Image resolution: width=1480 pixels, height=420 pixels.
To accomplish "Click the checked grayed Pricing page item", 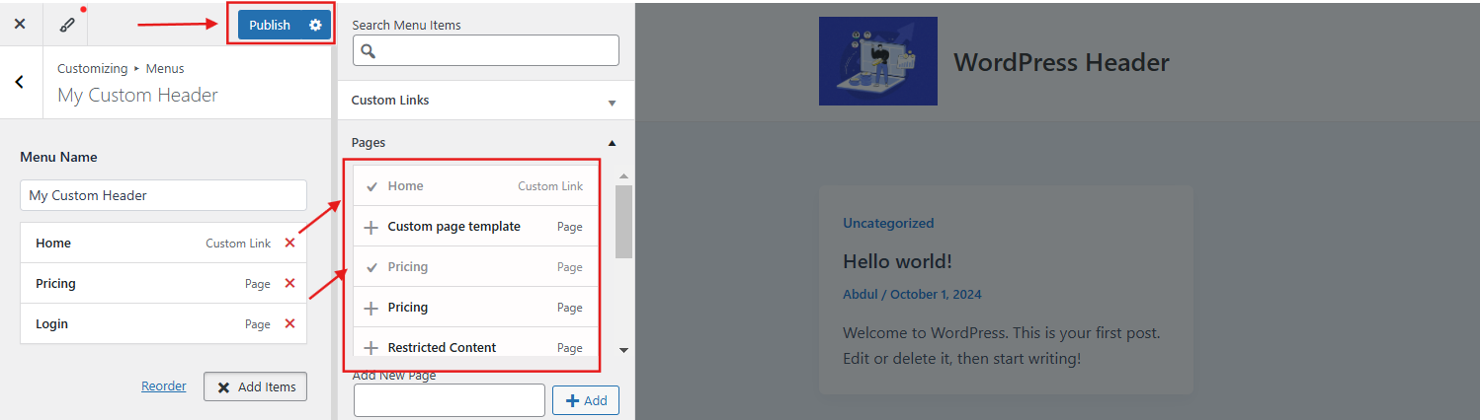I will pos(475,266).
